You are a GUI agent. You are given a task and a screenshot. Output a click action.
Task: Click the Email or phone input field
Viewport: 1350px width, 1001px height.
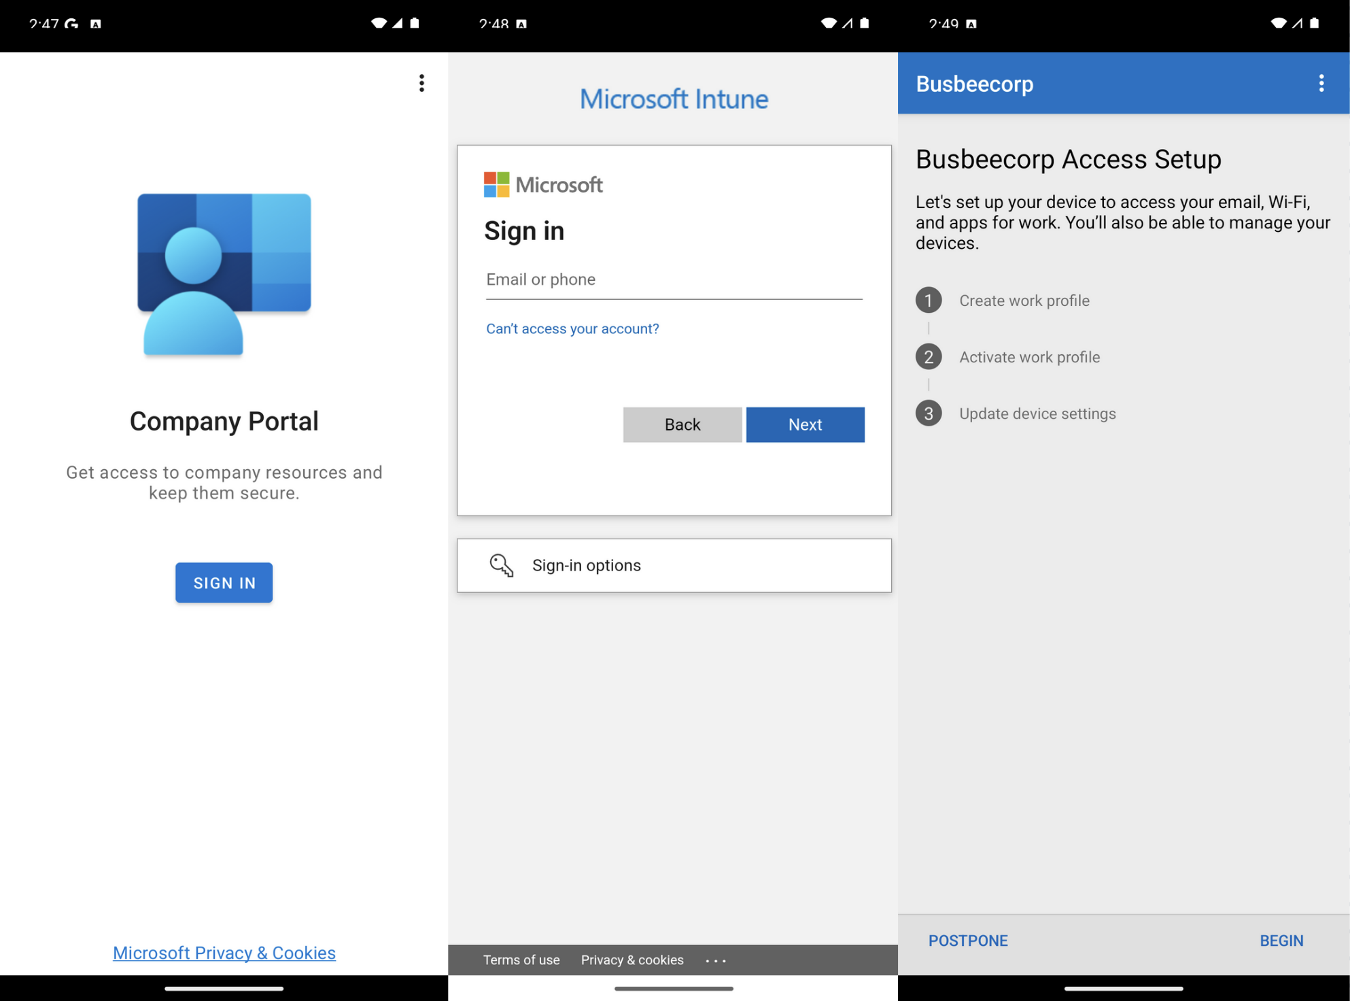click(x=674, y=279)
